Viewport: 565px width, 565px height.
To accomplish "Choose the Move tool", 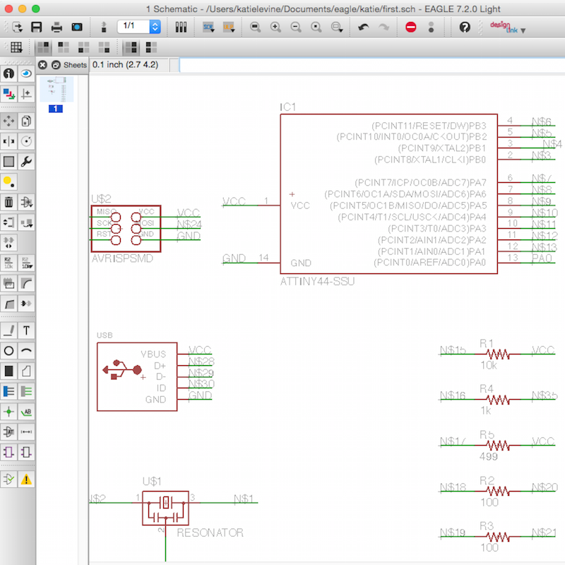I will coord(8,121).
